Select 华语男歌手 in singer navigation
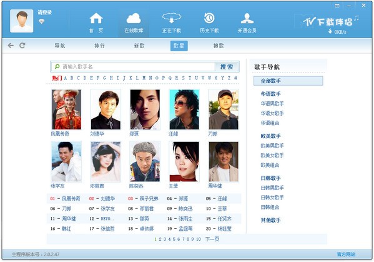 [x=272, y=104]
